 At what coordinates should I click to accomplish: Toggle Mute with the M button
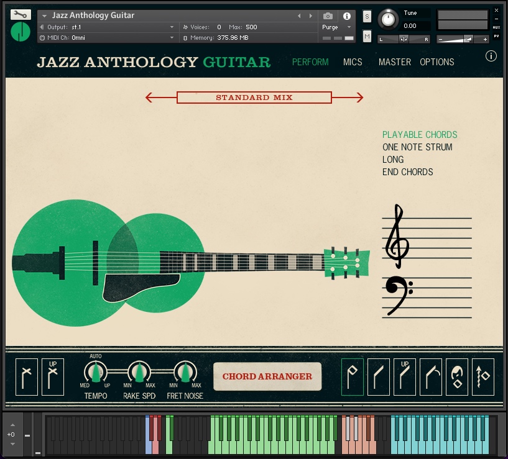tap(367, 37)
